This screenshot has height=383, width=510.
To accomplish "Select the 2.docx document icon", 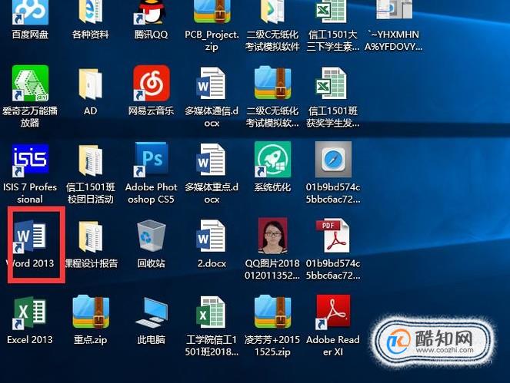I will click(x=212, y=236).
